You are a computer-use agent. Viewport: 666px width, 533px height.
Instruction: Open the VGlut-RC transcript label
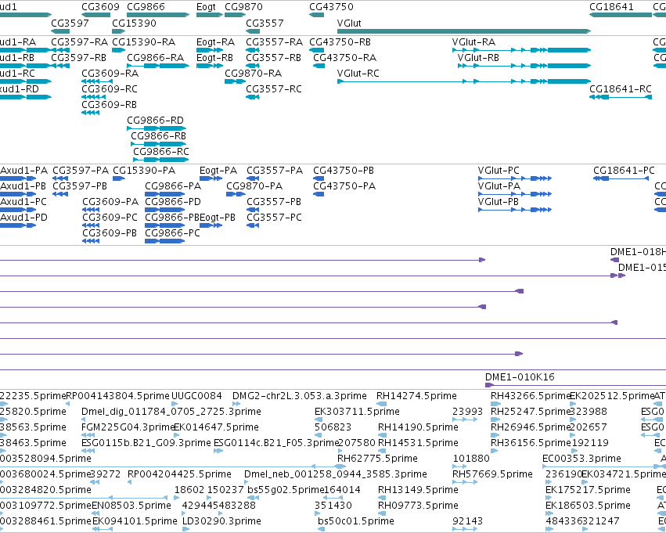(358, 74)
